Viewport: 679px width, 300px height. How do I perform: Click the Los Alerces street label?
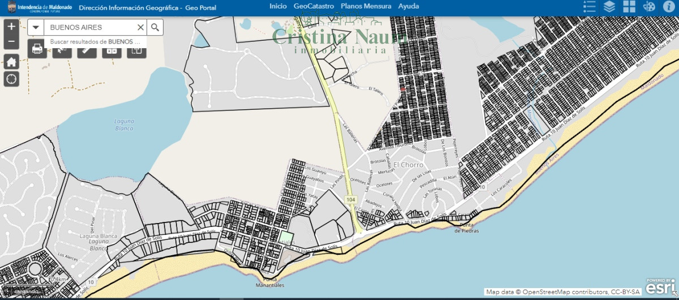(68, 256)
